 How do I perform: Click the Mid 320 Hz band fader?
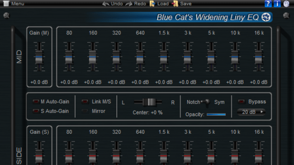click(116, 57)
